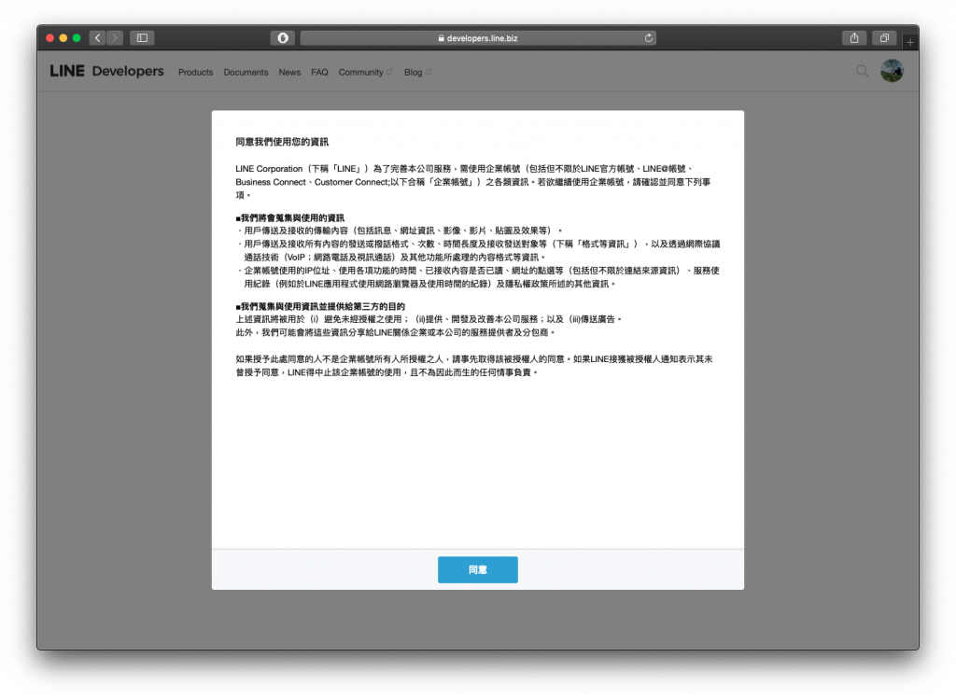Close the Safari window with red button
This screenshot has width=956, height=699.
pos(50,37)
